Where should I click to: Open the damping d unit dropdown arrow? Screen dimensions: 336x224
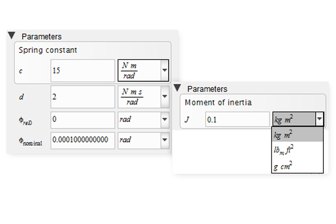click(x=164, y=97)
